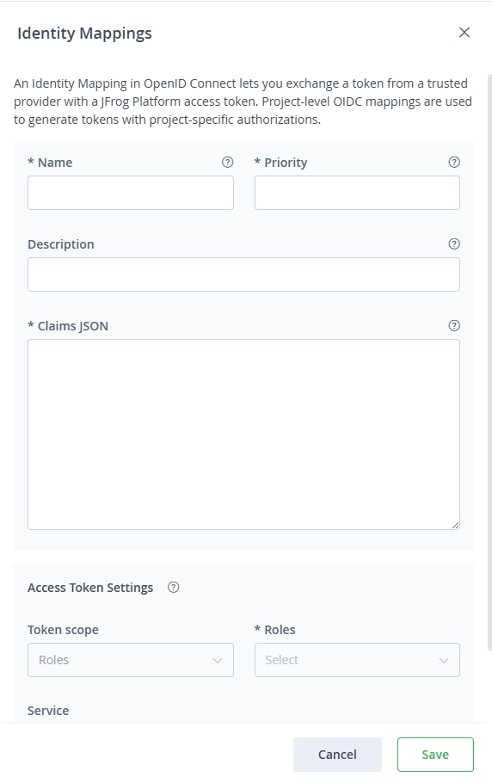Click inside the Claims JSON text area

tap(244, 435)
